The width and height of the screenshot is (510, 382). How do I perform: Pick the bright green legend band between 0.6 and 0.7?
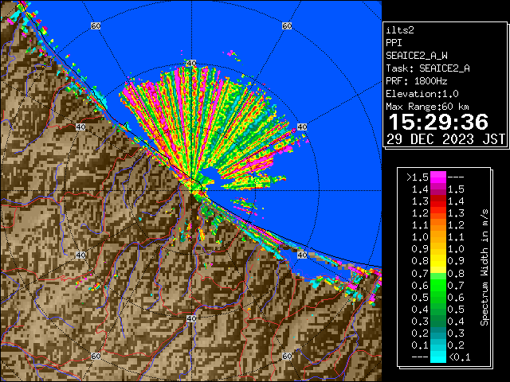tap(438, 285)
